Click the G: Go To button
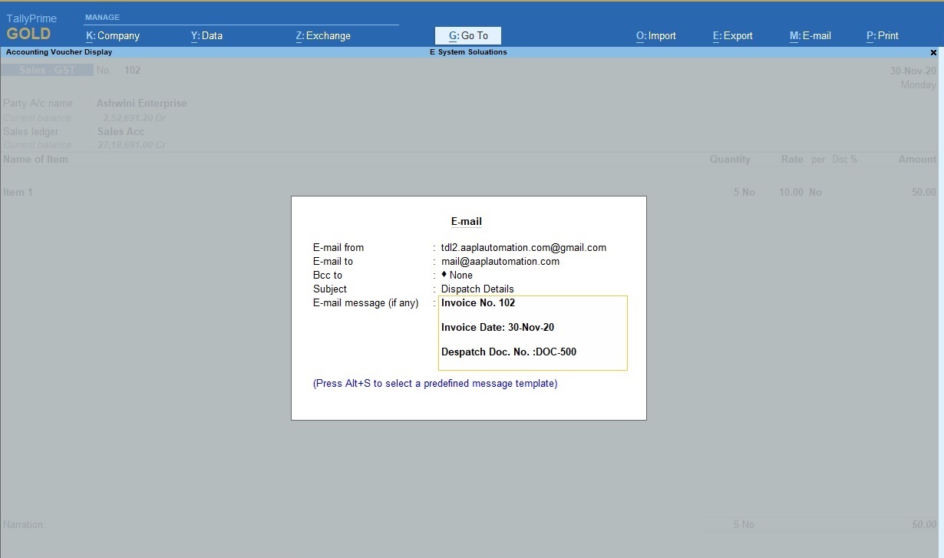The width and height of the screenshot is (944, 558). point(468,35)
